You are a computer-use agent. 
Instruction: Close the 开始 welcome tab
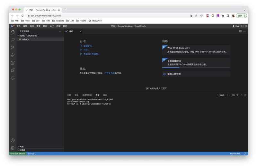coord(81,31)
